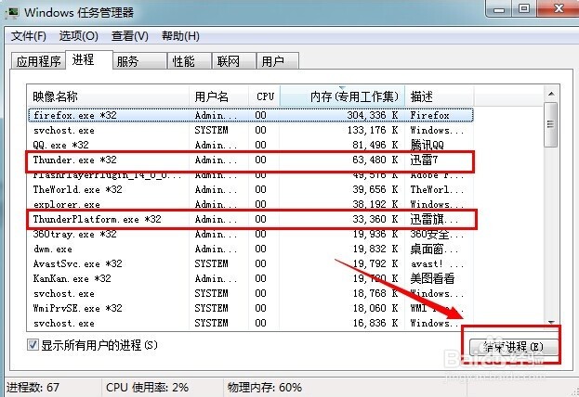Maximize the Task Manager window

[x=524, y=9]
